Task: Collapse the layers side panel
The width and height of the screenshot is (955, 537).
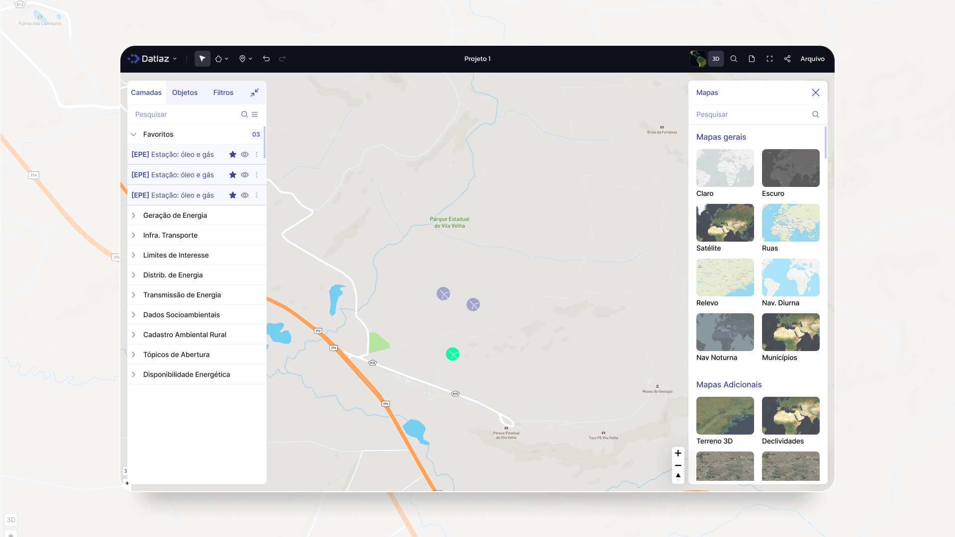Action: 255,92
